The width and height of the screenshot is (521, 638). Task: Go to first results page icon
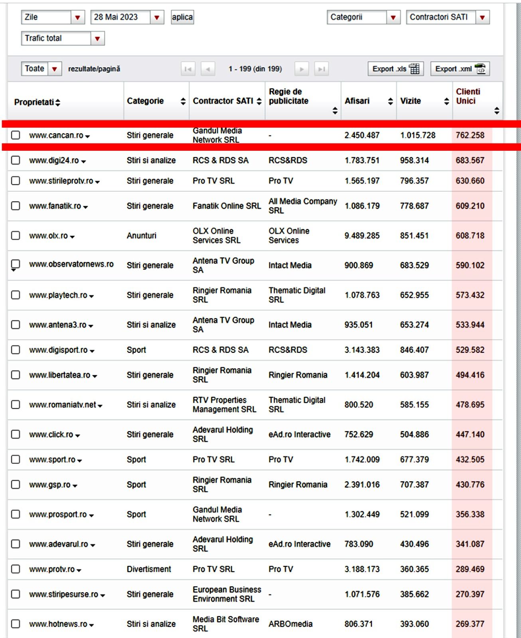pos(187,69)
